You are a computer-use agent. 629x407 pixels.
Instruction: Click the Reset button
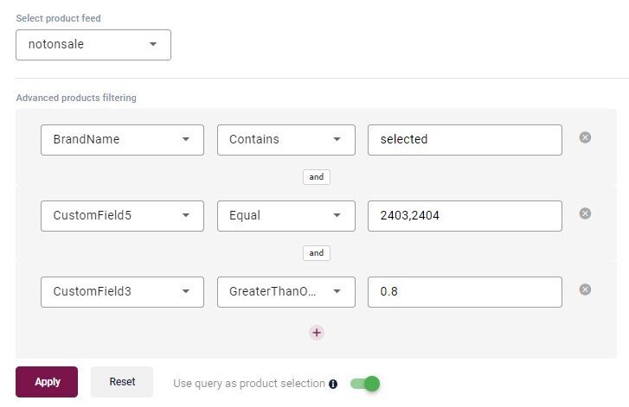122,382
